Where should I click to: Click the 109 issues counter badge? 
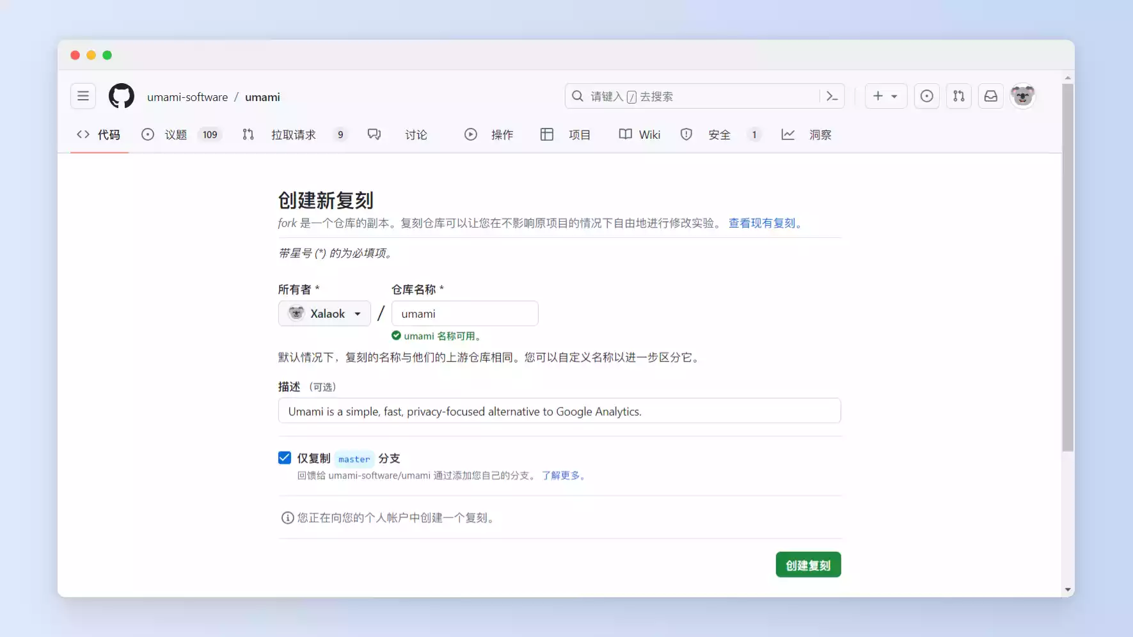click(210, 134)
